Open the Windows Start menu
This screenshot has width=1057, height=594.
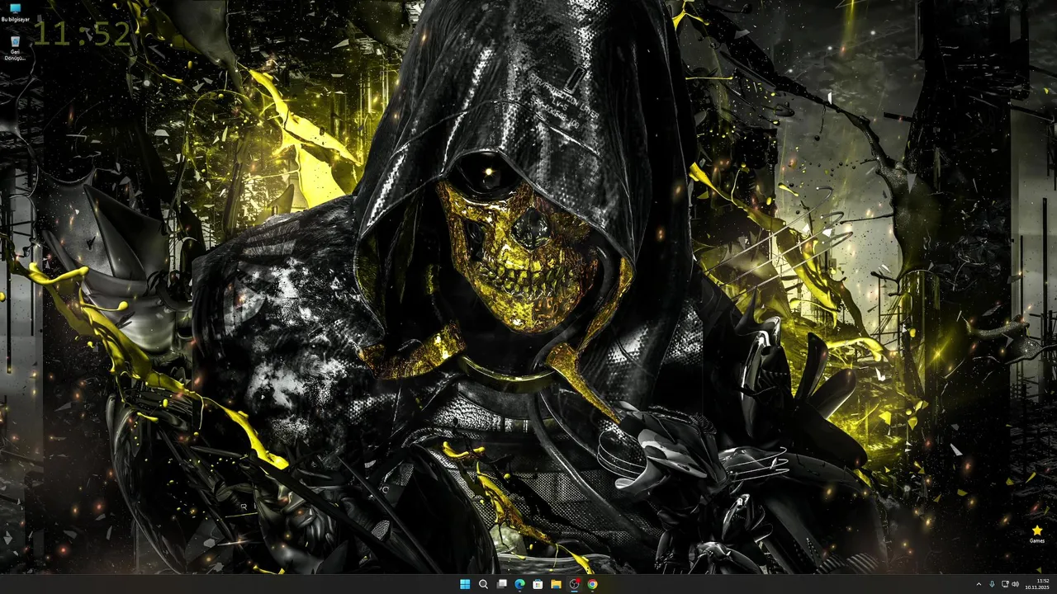(465, 584)
